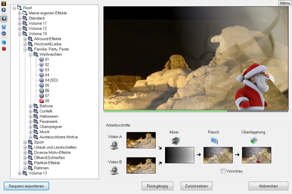Open the Menu button at top right

point(285,3)
